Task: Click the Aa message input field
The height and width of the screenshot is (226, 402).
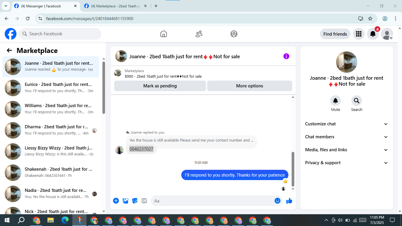Action: [217, 201]
